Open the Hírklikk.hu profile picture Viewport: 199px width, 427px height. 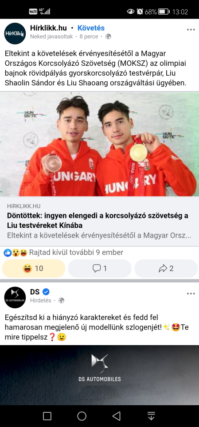click(15, 33)
